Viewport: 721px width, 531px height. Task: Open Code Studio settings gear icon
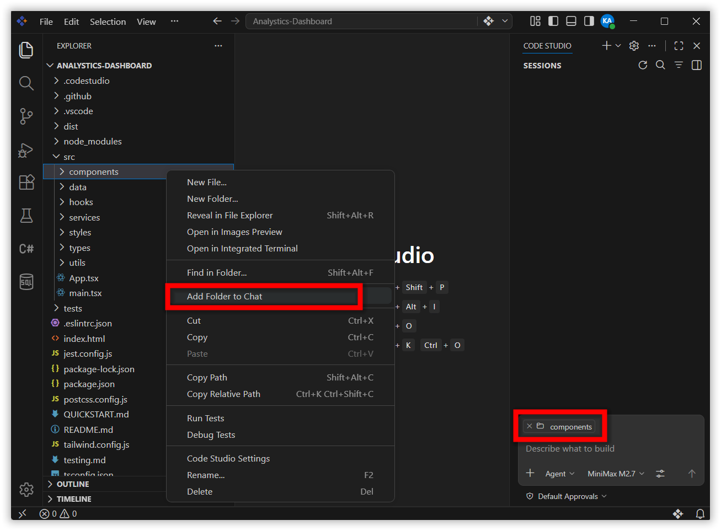(634, 46)
